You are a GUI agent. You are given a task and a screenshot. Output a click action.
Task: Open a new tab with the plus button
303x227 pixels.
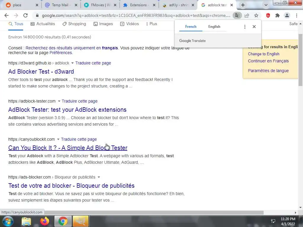point(243,5)
